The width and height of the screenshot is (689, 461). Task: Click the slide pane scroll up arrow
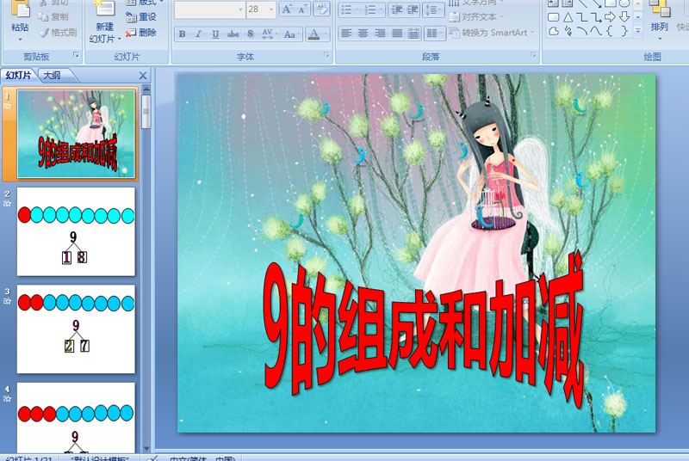click(x=146, y=89)
